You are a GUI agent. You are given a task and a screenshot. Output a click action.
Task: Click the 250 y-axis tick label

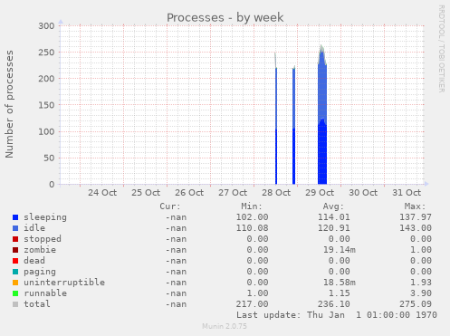pyautogui.click(x=46, y=53)
